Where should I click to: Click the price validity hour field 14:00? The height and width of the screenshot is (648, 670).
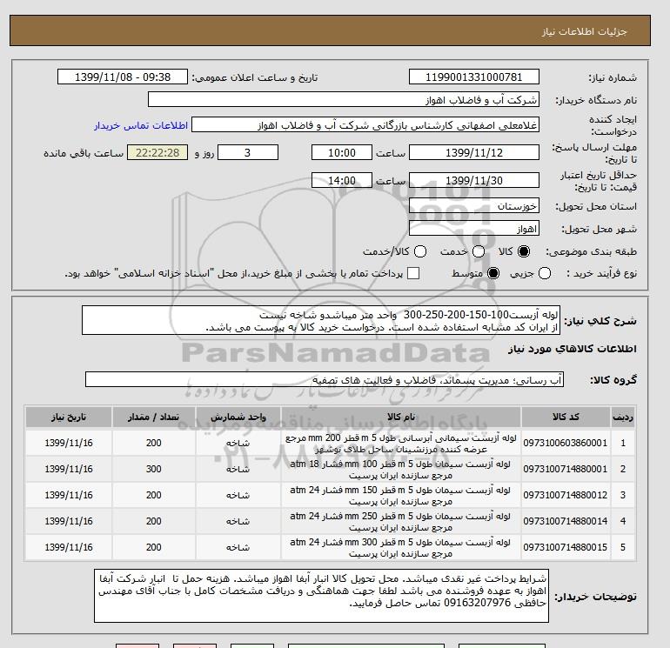pos(342,180)
